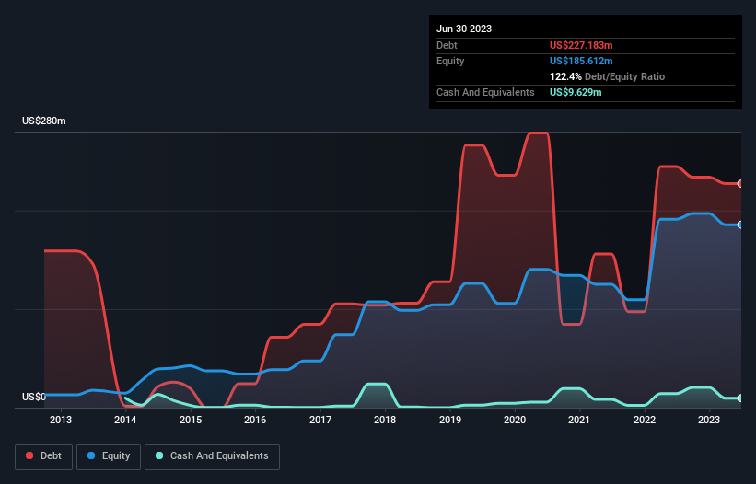Click the Jun 30 2023 tooltip date
The image size is (756, 484).
(464, 29)
